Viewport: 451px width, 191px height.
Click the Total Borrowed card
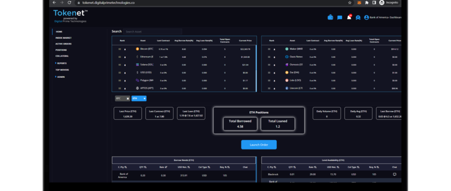pos(240,124)
